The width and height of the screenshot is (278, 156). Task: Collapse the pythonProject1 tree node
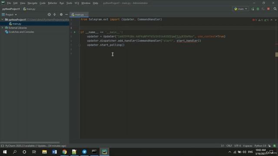[x=3, y=19]
